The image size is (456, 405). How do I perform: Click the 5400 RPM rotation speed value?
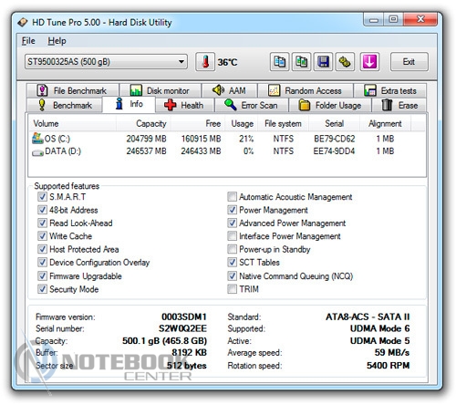coord(388,365)
